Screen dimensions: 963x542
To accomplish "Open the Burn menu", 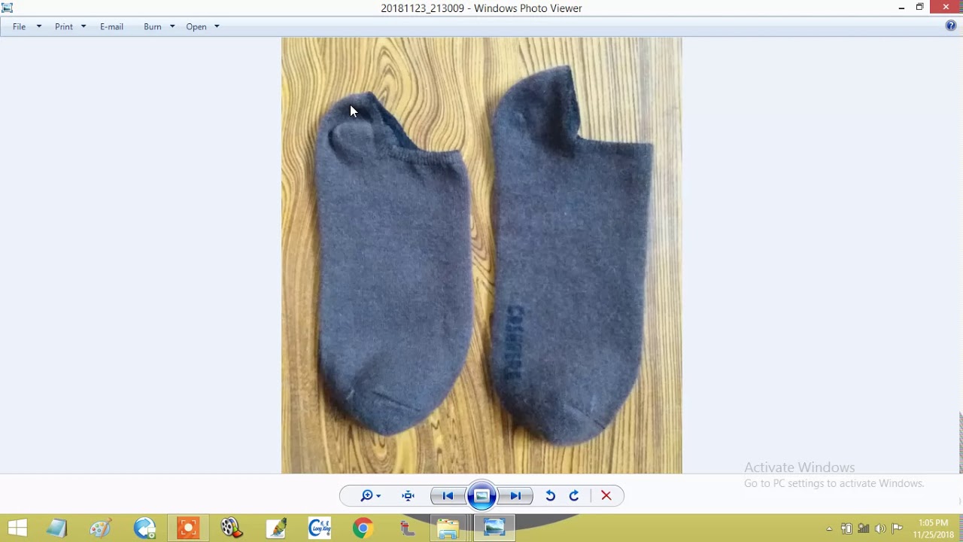I will [x=153, y=26].
